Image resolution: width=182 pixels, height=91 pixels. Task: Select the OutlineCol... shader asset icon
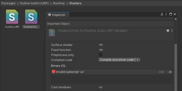(31, 17)
